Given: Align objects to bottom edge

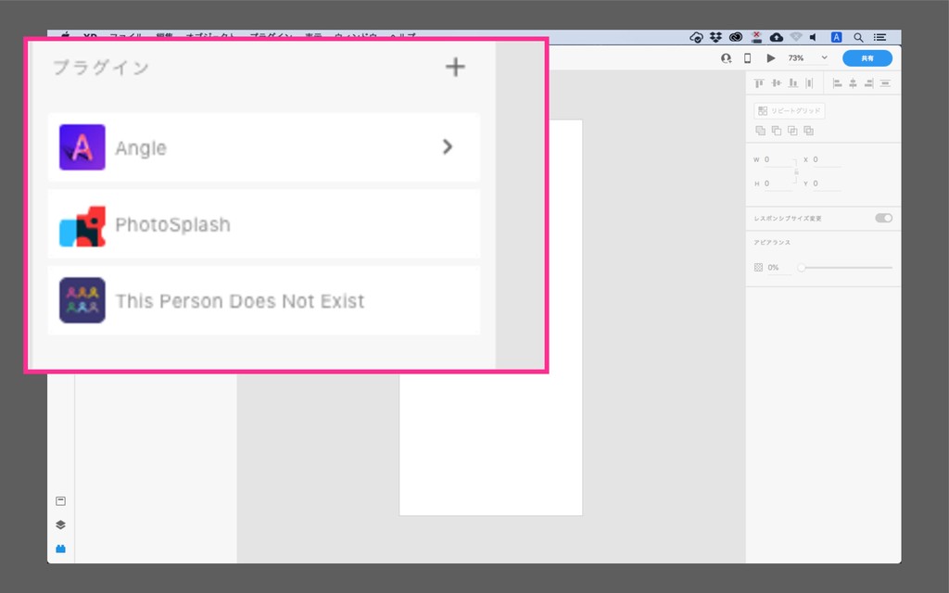Looking at the screenshot, I should [793, 82].
